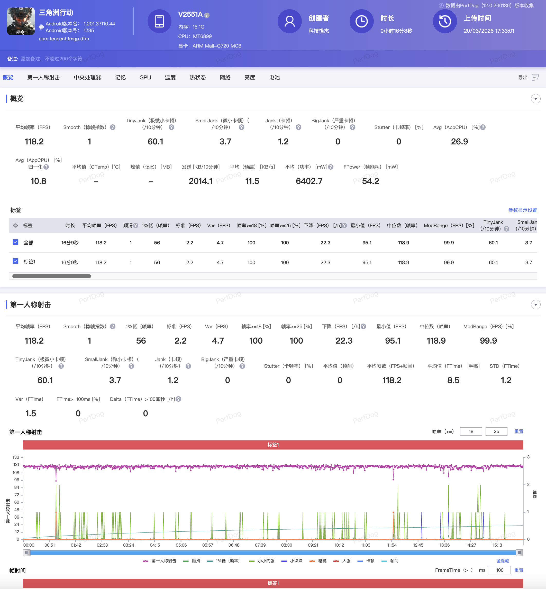
Task: Click help icon next to Smooth in overview
Action: [113, 127]
